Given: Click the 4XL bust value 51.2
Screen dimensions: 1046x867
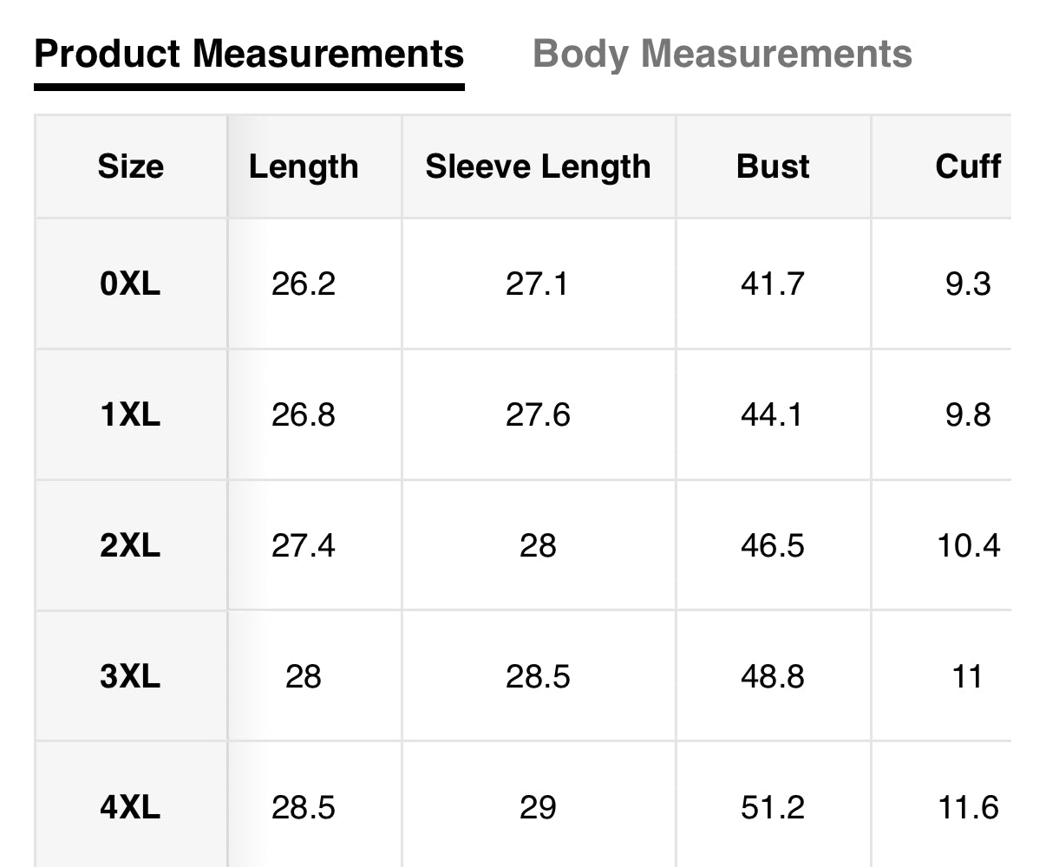Looking at the screenshot, I should click(773, 808).
